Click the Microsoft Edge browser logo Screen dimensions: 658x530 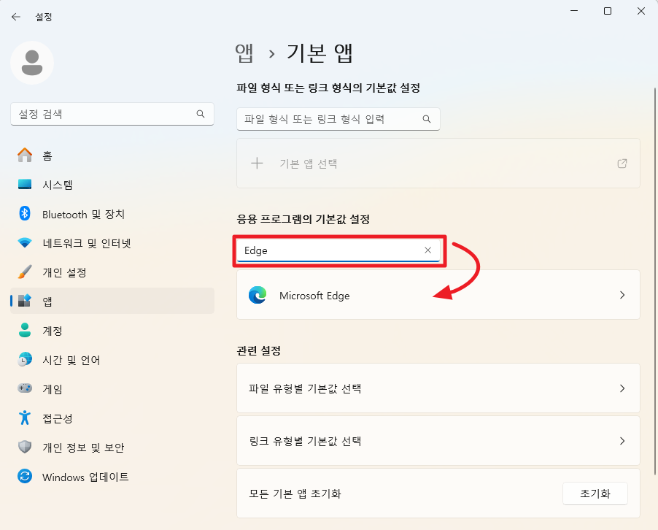click(257, 295)
